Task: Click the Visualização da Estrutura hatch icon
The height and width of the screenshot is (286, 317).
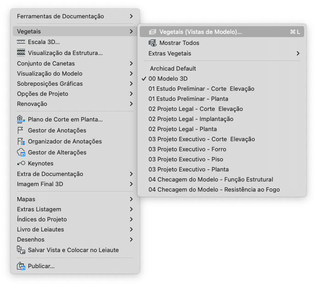Action: coord(21,53)
